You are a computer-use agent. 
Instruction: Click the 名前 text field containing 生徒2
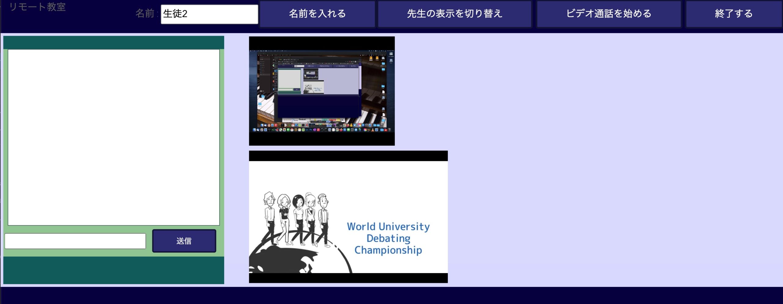point(209,14)
